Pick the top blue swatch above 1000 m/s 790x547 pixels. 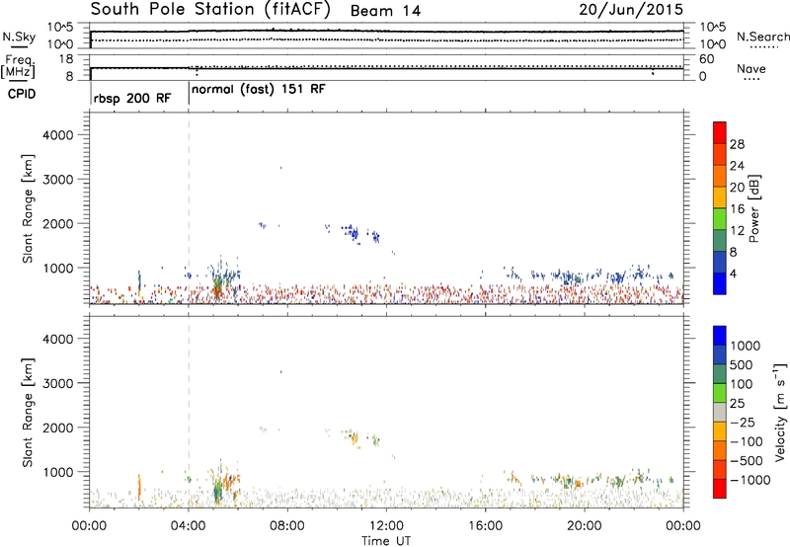point(720,336)
